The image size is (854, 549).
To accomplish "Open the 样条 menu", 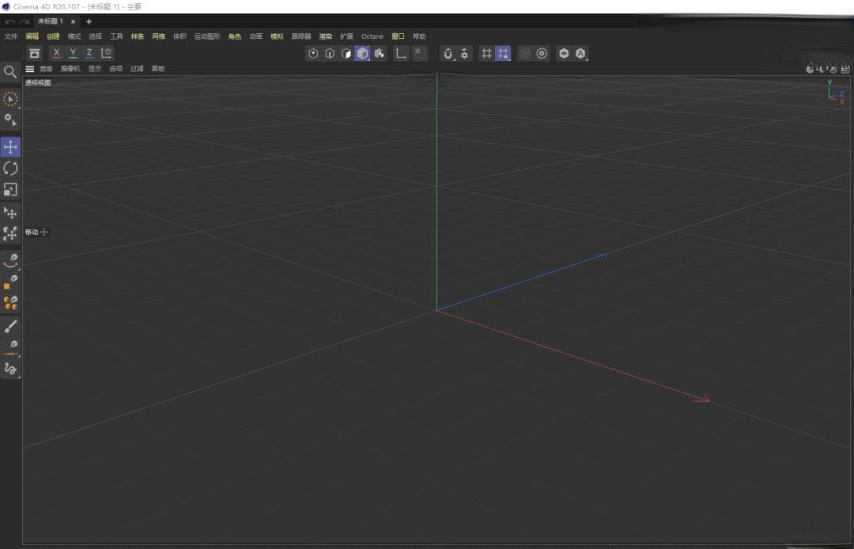I will (x=138, y=36).
